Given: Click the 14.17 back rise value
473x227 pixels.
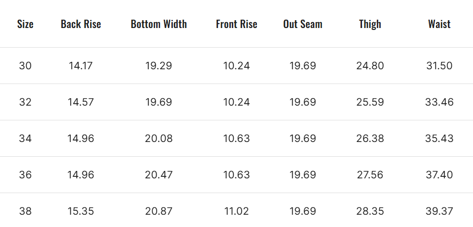Looking at the screenshot, I should (x=81, y=66).
